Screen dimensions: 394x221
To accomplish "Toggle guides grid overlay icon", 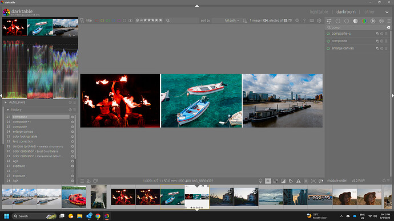I will pos(306,181).
